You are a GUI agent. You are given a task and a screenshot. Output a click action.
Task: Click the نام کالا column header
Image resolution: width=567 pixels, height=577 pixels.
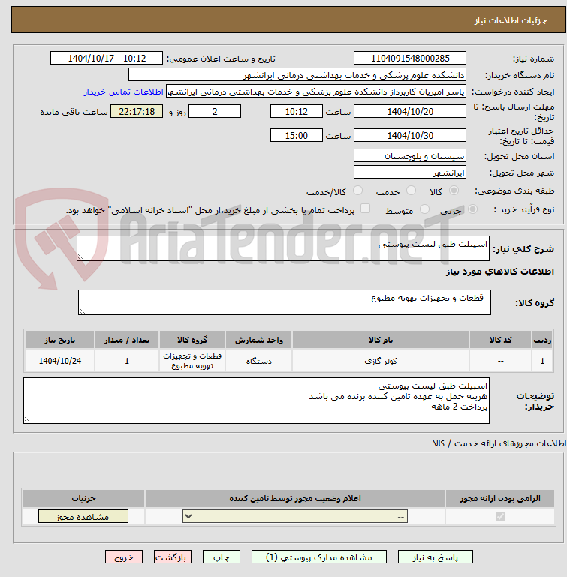coord(381,340)
